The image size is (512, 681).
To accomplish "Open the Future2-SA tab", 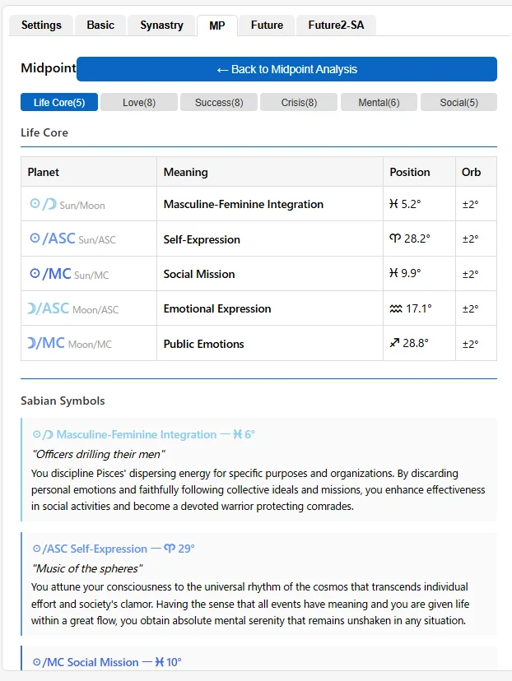I will tap(336, 25).
